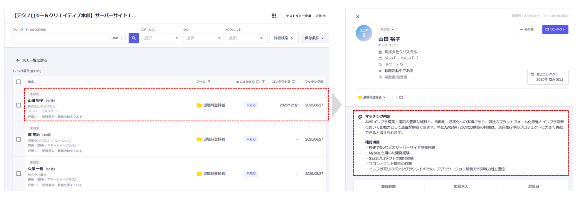This screenshot has width=580, height=198.
Task: Click the コンタクト button
Action: point(555,29)
